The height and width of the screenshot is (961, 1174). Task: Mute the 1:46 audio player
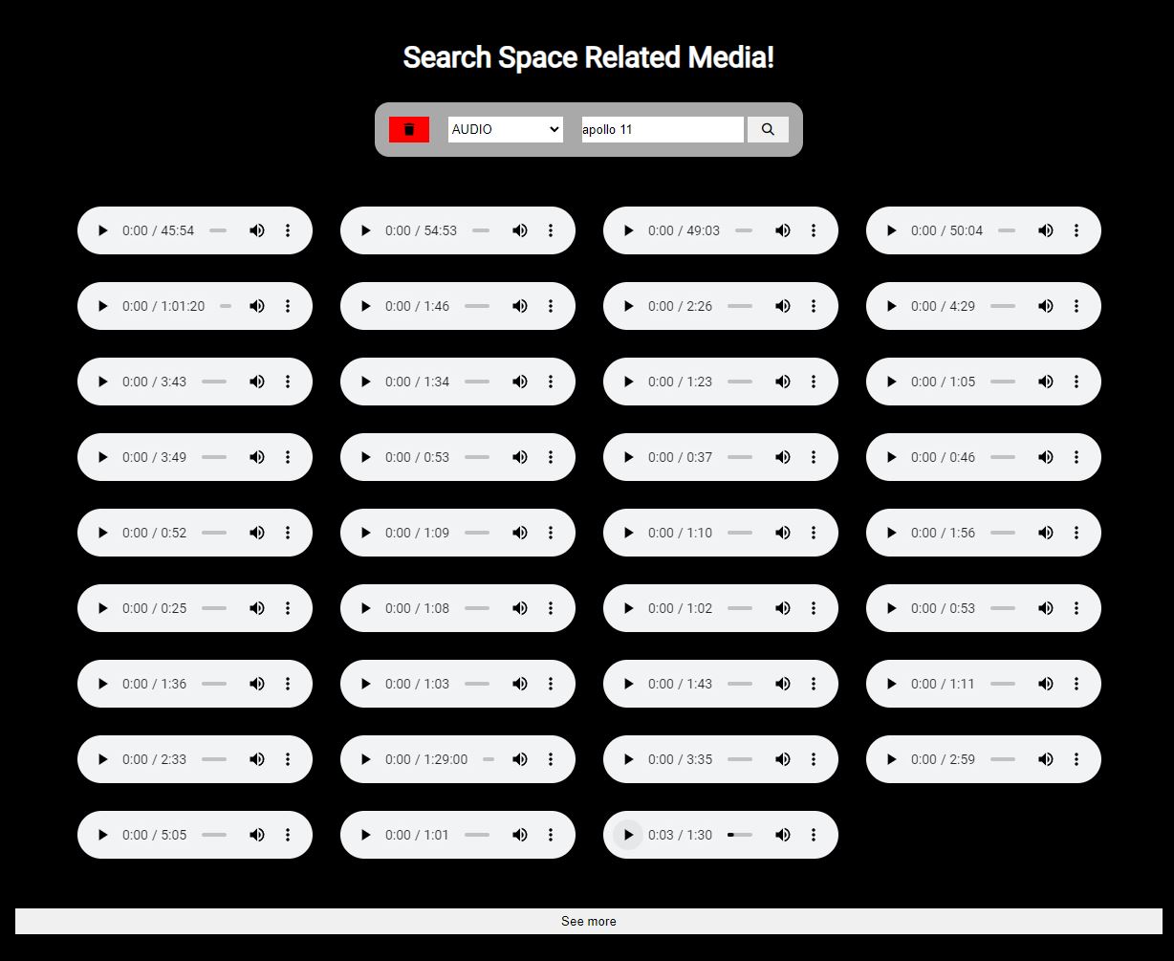point(520,306)
